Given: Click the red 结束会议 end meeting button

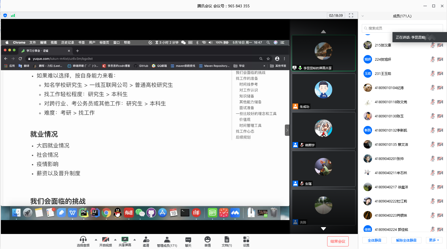Looking at the screenshot, I should tap(338, 241).
